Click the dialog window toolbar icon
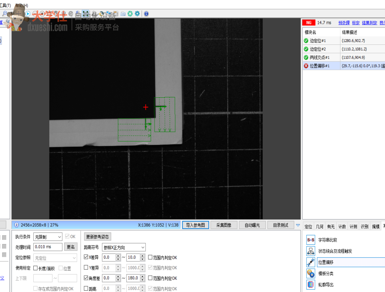This screenshot has height=292, width=385. tap(116, 14)
